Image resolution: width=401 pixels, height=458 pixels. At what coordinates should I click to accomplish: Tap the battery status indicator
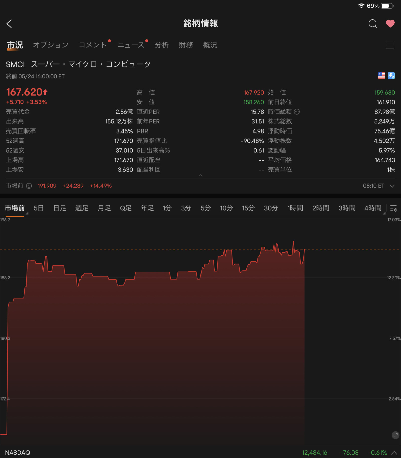[387, 6]
